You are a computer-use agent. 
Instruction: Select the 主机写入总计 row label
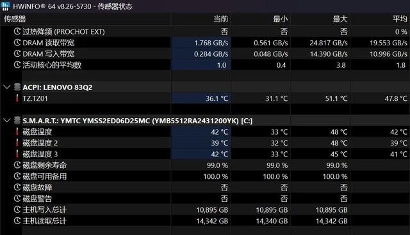coord(45,209)
